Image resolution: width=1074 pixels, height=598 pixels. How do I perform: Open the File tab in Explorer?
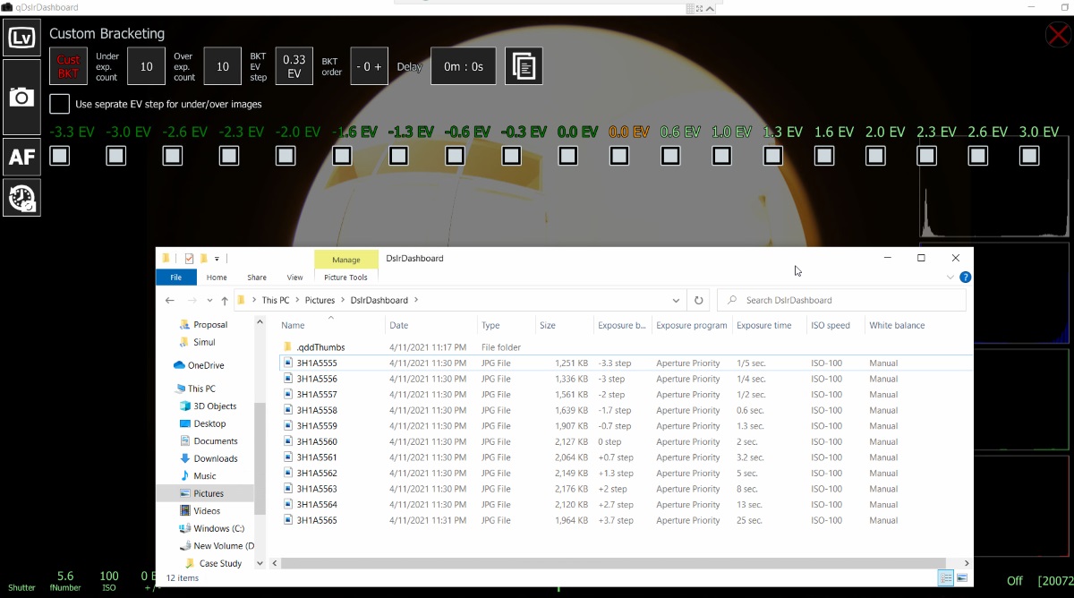pyautogui.click(x=176, y=278)
